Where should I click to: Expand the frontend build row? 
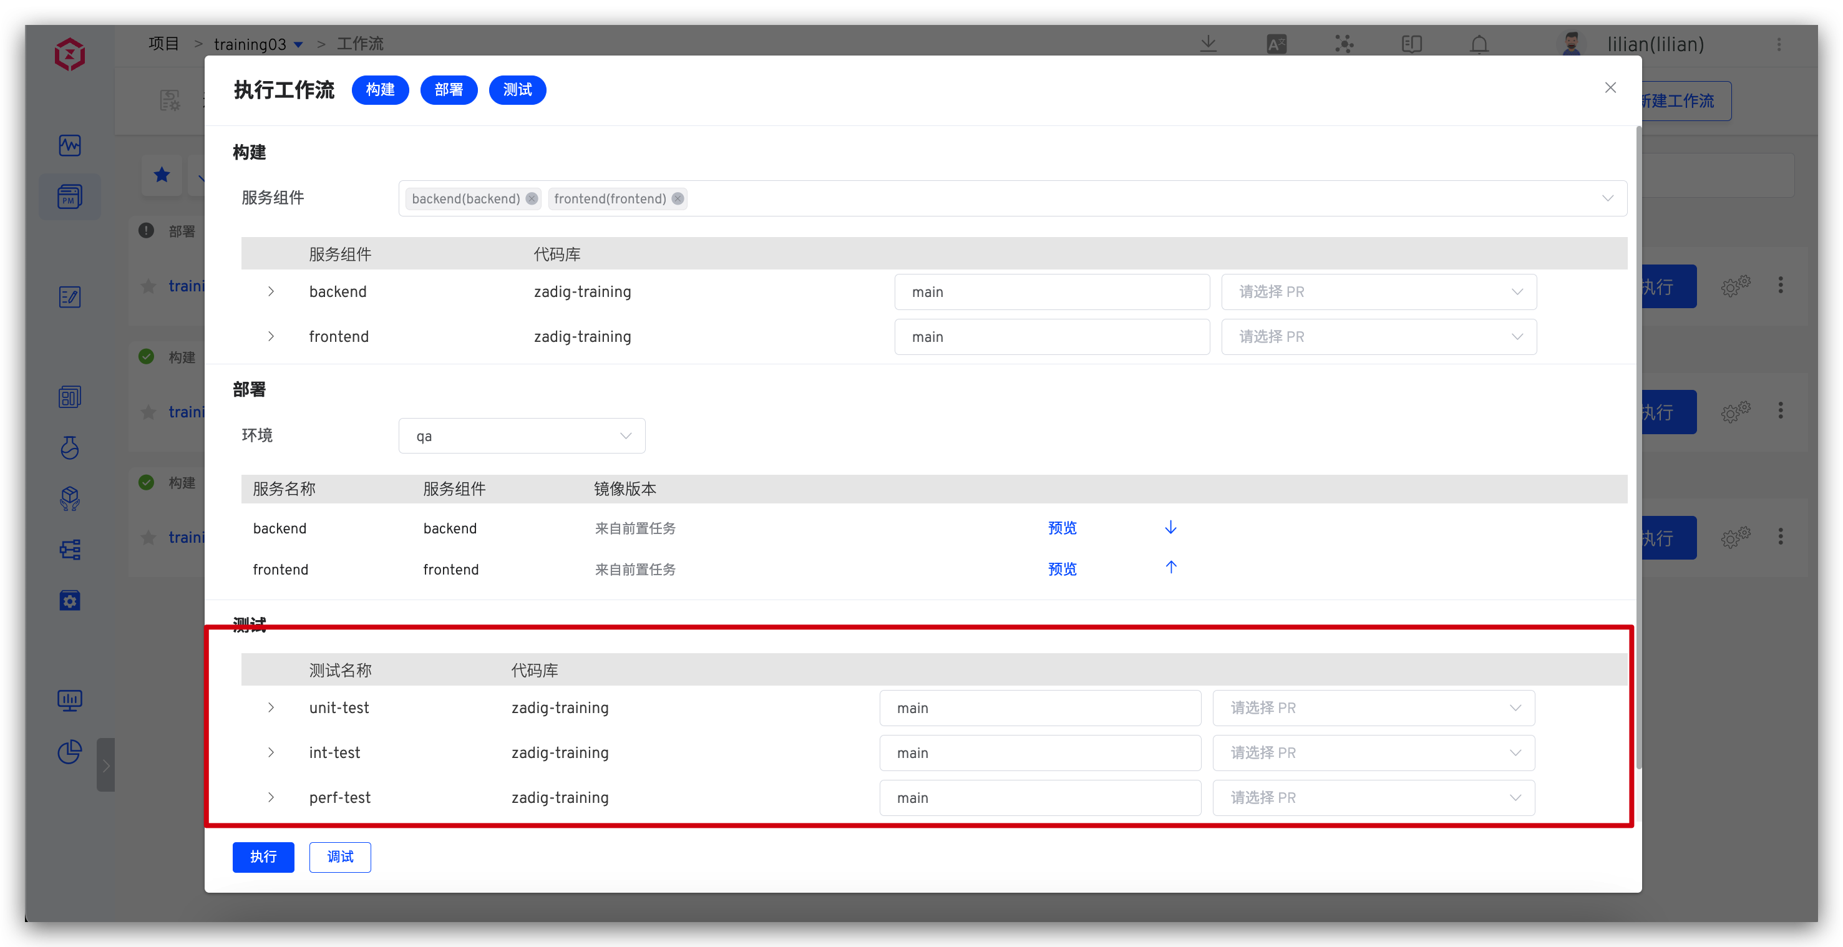(x=270, y=336)
